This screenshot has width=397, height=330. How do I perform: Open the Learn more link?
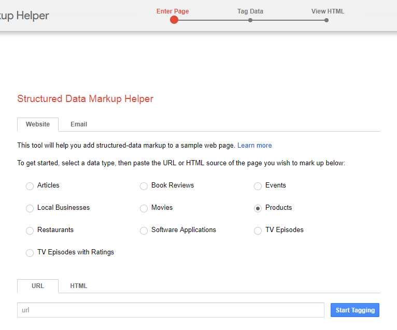(x=254, y=146)
